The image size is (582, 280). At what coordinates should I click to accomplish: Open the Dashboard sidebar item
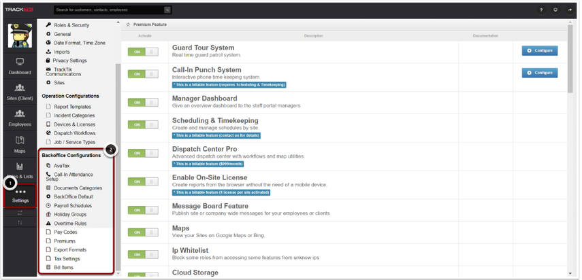[20, 66]
